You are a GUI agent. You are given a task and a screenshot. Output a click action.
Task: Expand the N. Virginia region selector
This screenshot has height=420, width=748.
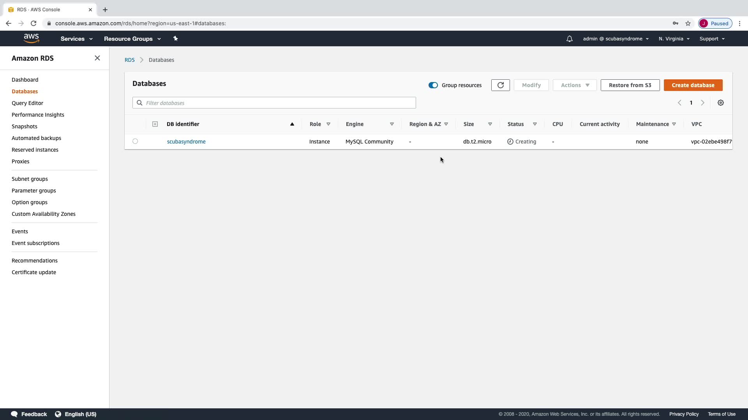tap(674, 39)
